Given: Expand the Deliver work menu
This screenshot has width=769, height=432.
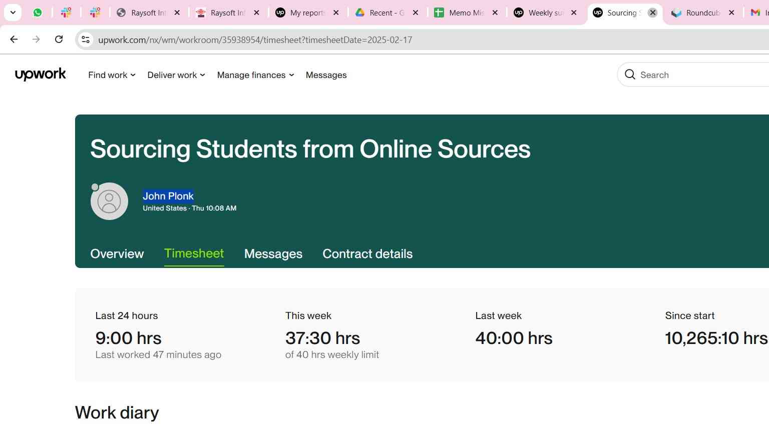Looking at the screenshot, I should point(176,75).
